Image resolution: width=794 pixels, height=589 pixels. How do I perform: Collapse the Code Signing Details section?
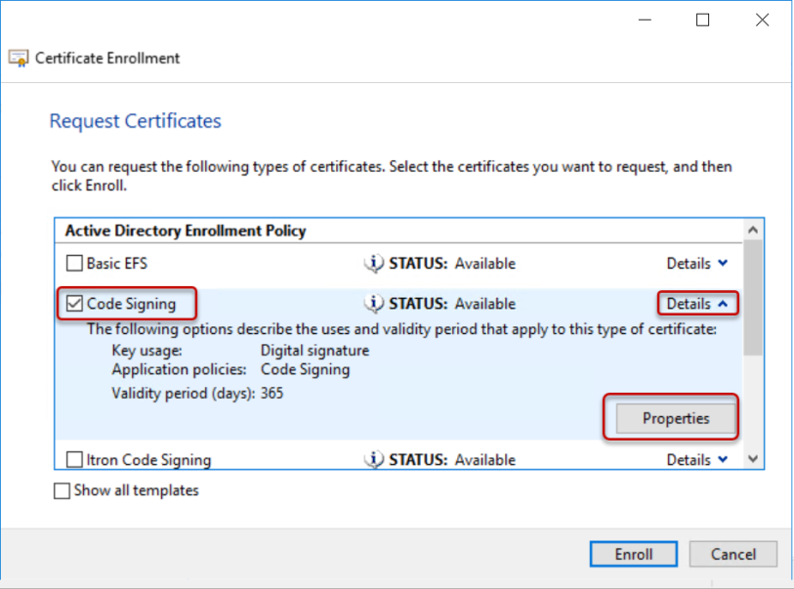(697, 304)
